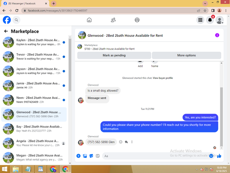Image resolution: width=230 pixels, height=173 pixels.
Task: Select the Glenwood conversation row
Action: (x=34, y=115)
